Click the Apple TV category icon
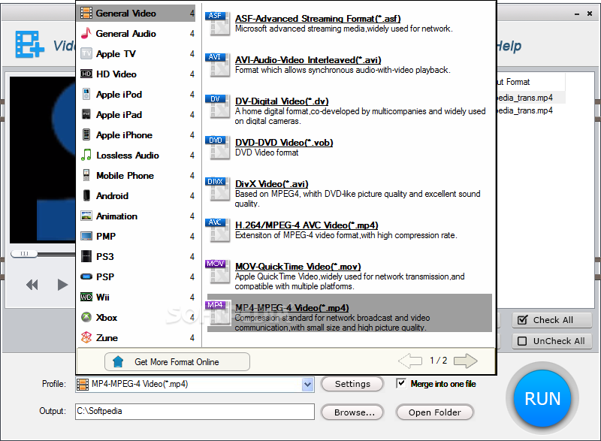 [x=86, y=53]
